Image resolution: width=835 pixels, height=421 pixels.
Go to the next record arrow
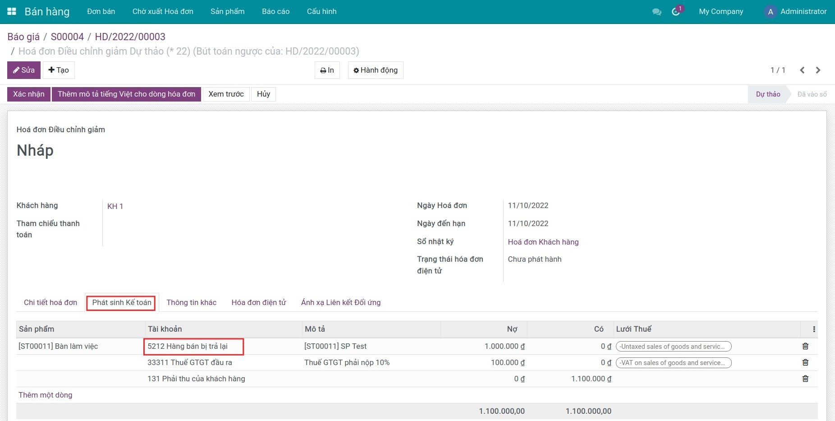(x=818, y=70)
